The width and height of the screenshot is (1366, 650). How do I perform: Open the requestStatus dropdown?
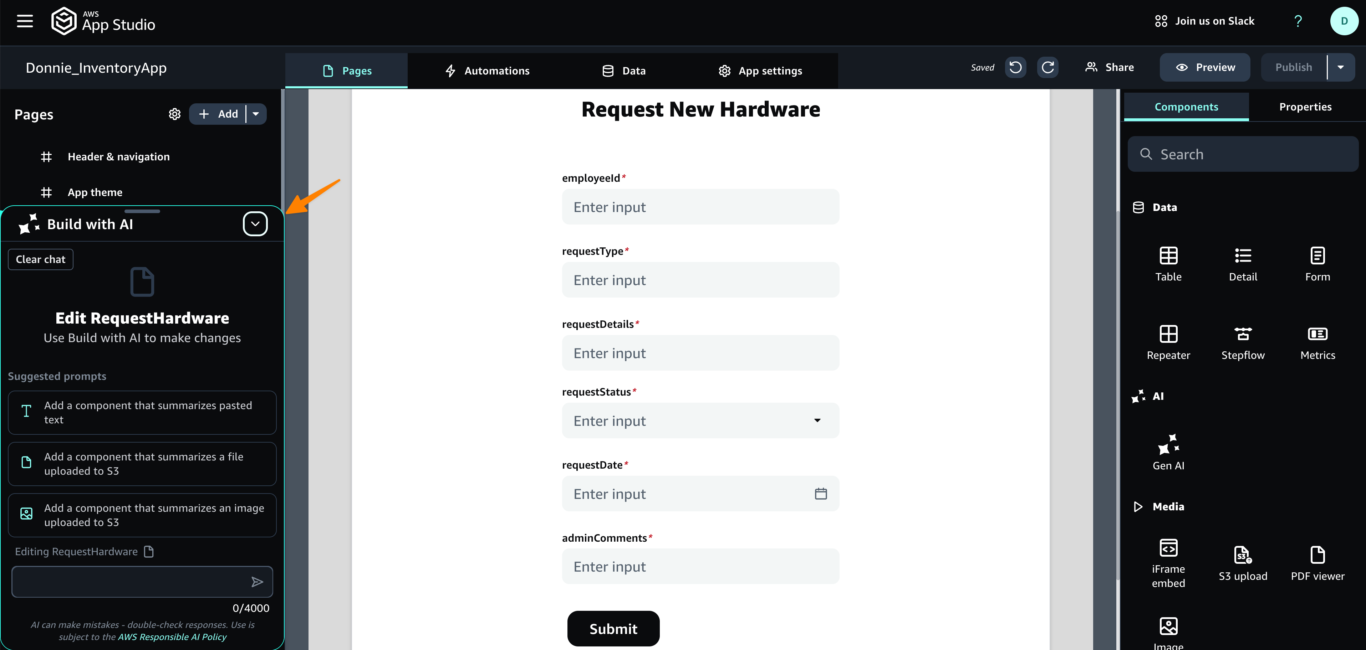pos(817,421)
